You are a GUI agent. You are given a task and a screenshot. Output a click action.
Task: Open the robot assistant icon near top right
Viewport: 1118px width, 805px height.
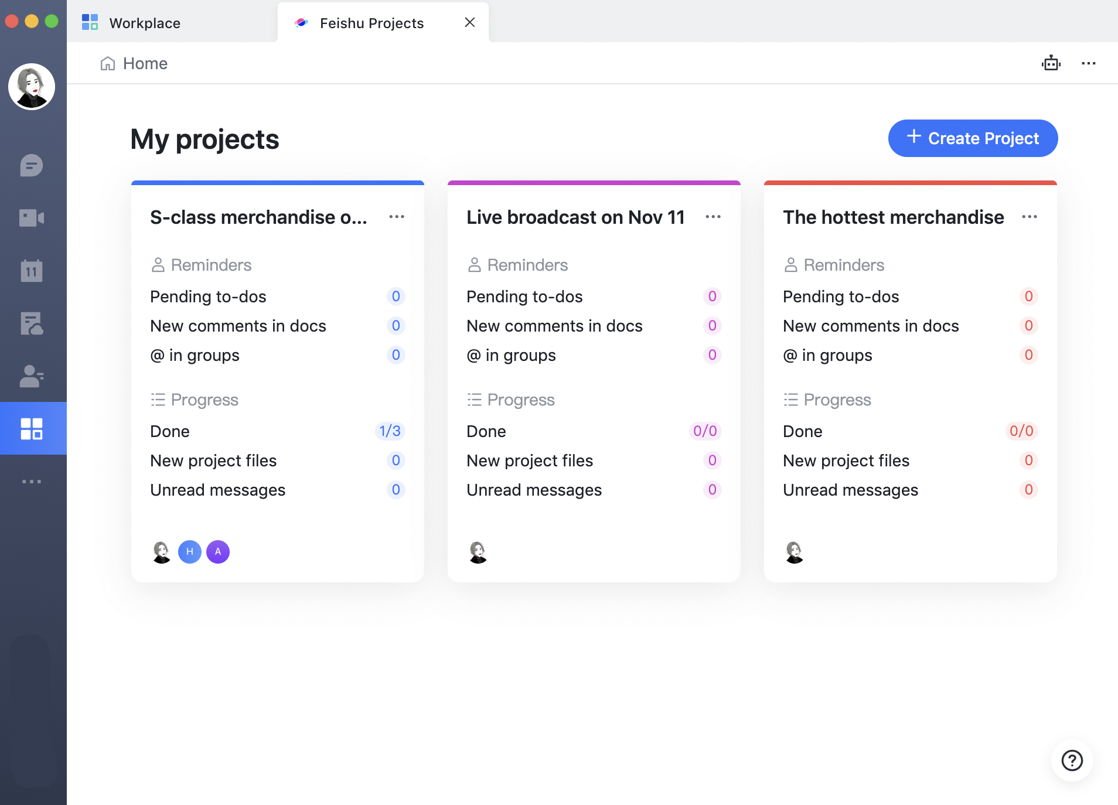(1051, 63)
